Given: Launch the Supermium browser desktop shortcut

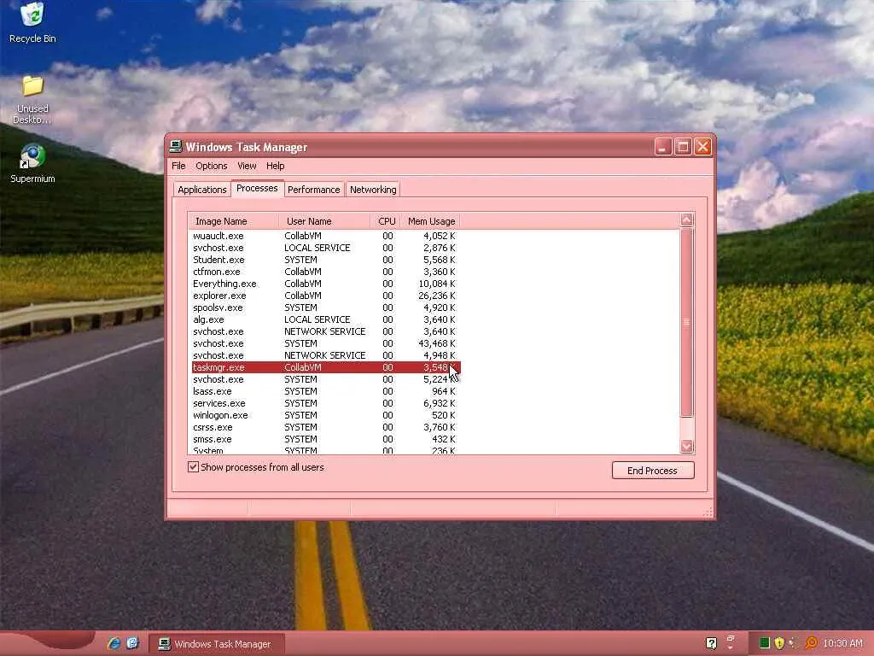Looking at the screenshot, I should click(32, 163).
